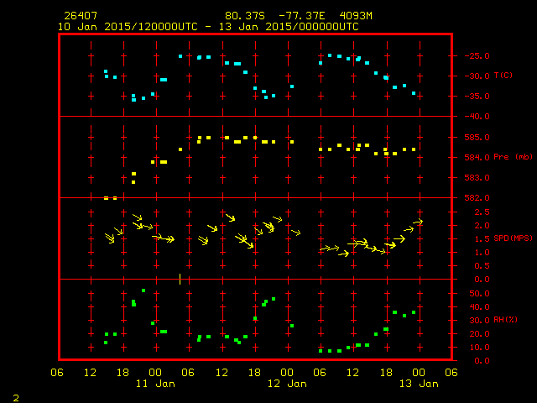Click the 582.0 pressure tick value
The height and width of the screenshot is (403, 537).
click(x=475, y=197)
